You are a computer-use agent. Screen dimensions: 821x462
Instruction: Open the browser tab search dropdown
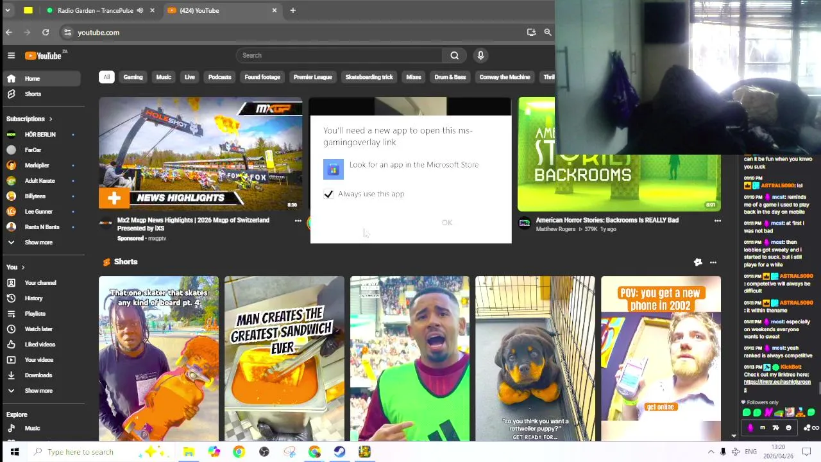pyautogui.click(x=8, y=10)
